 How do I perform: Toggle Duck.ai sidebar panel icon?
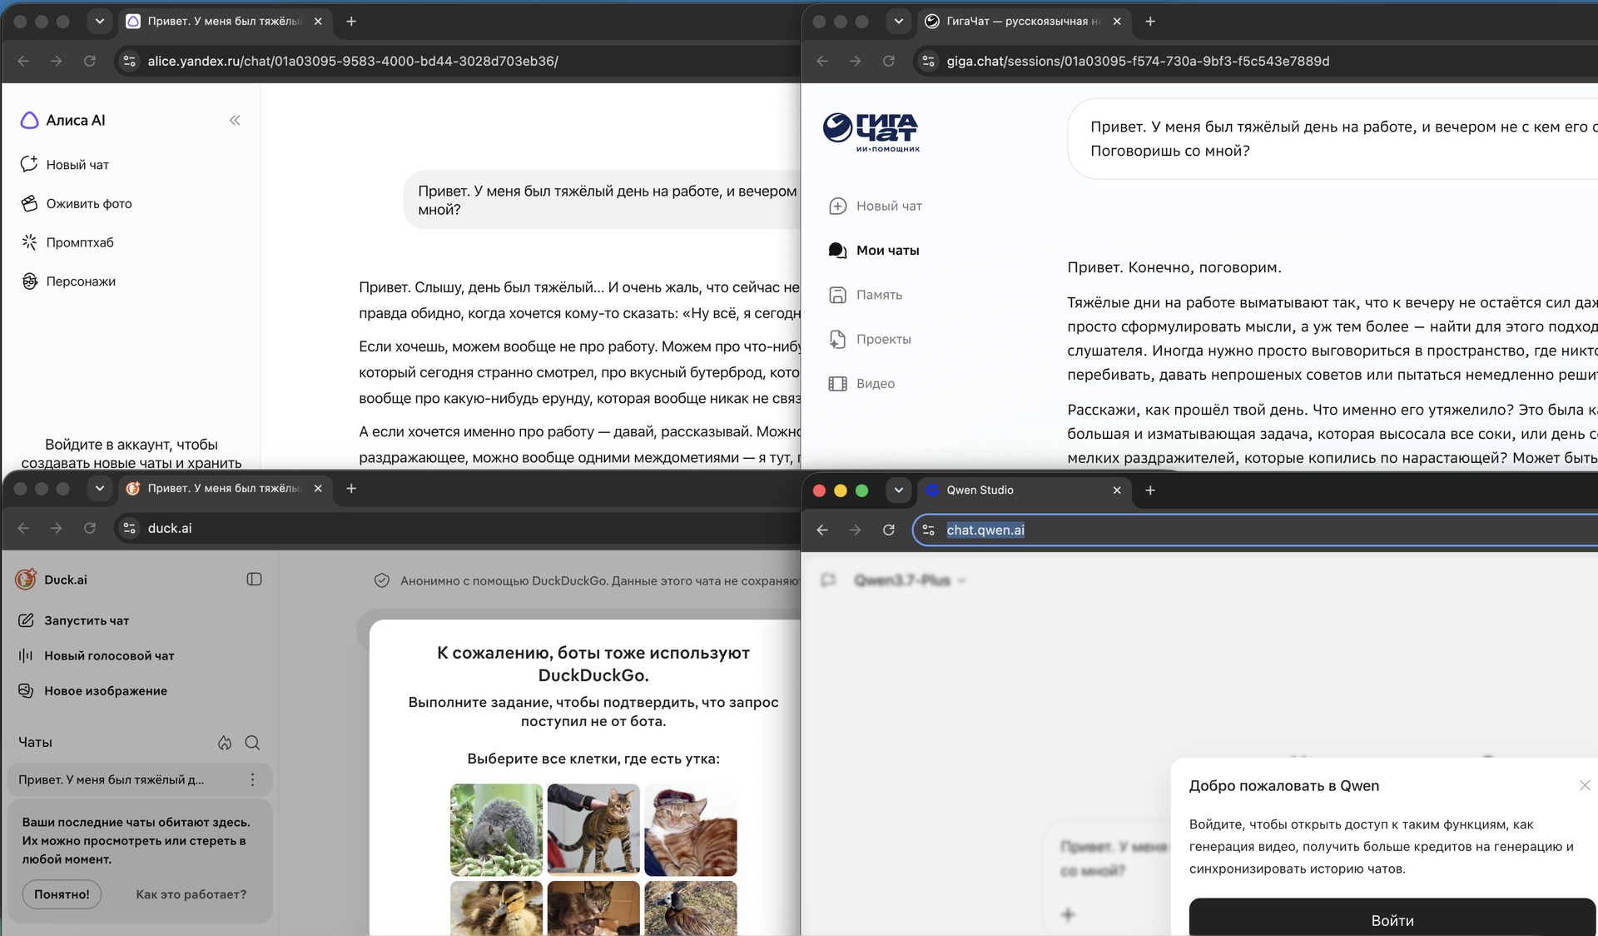click(x=255, y=580)
